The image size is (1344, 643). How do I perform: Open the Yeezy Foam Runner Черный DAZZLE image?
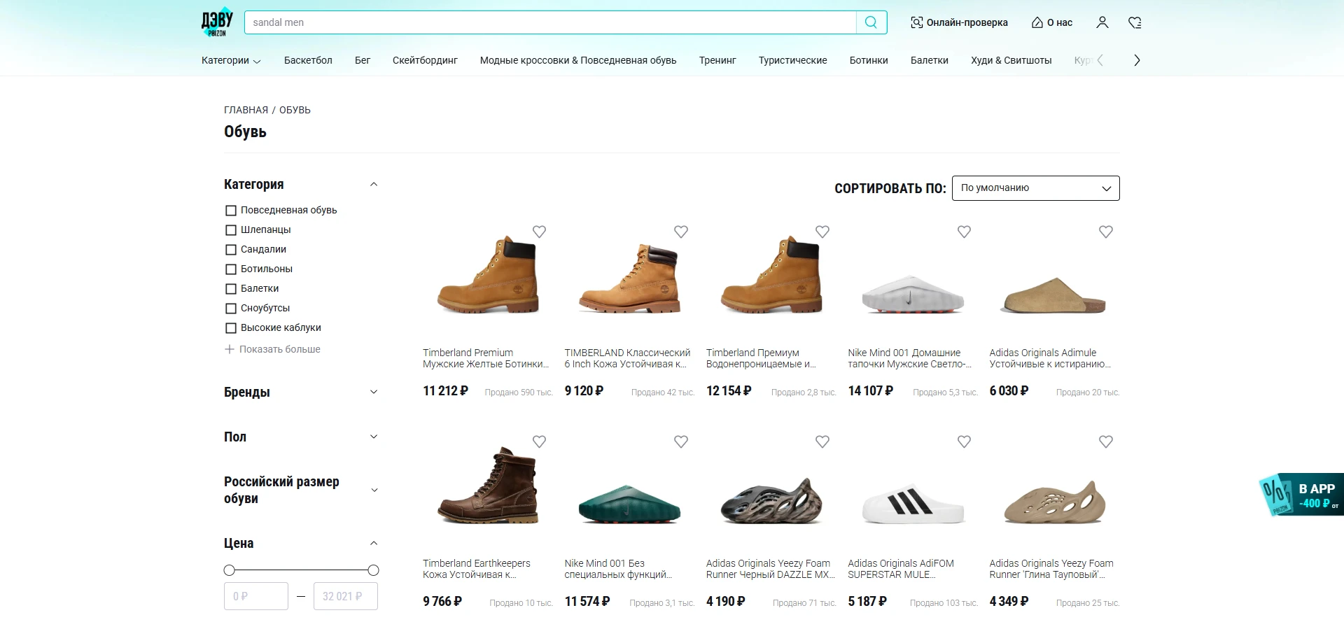click(771, 501)
